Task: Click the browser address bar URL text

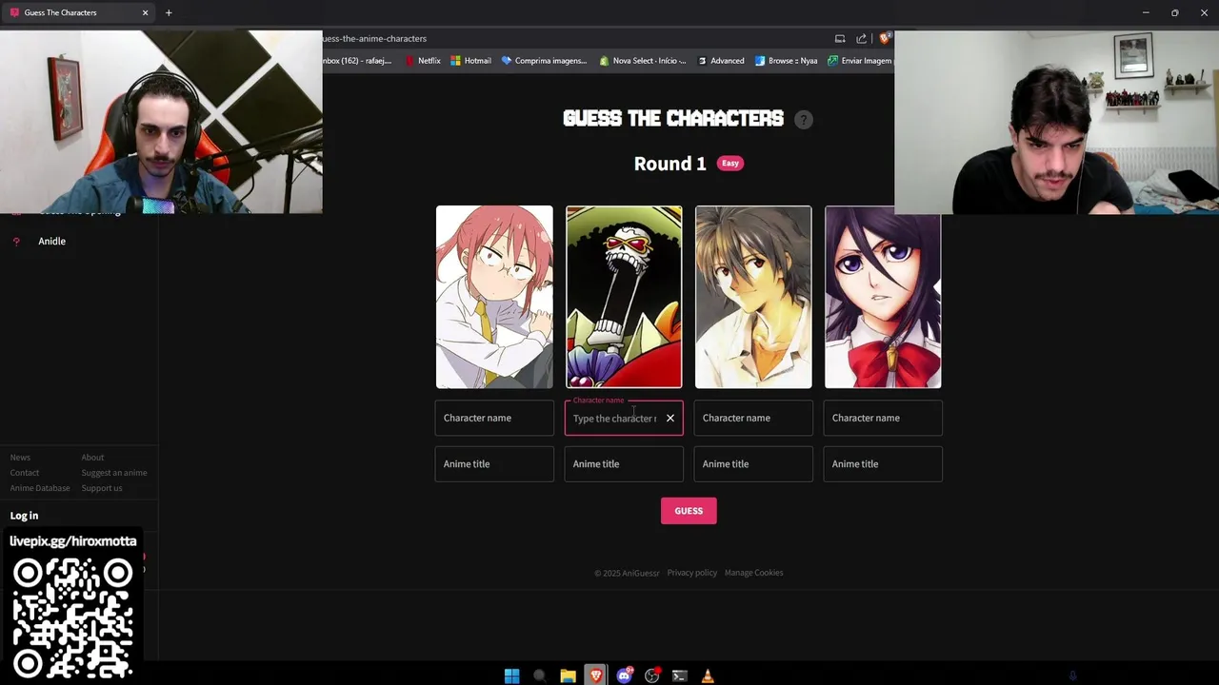Action: (x=375, y=39)
